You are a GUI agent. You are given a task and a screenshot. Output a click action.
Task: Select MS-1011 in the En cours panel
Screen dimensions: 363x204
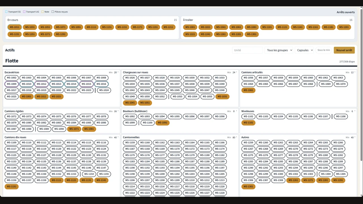pos(15,27)
